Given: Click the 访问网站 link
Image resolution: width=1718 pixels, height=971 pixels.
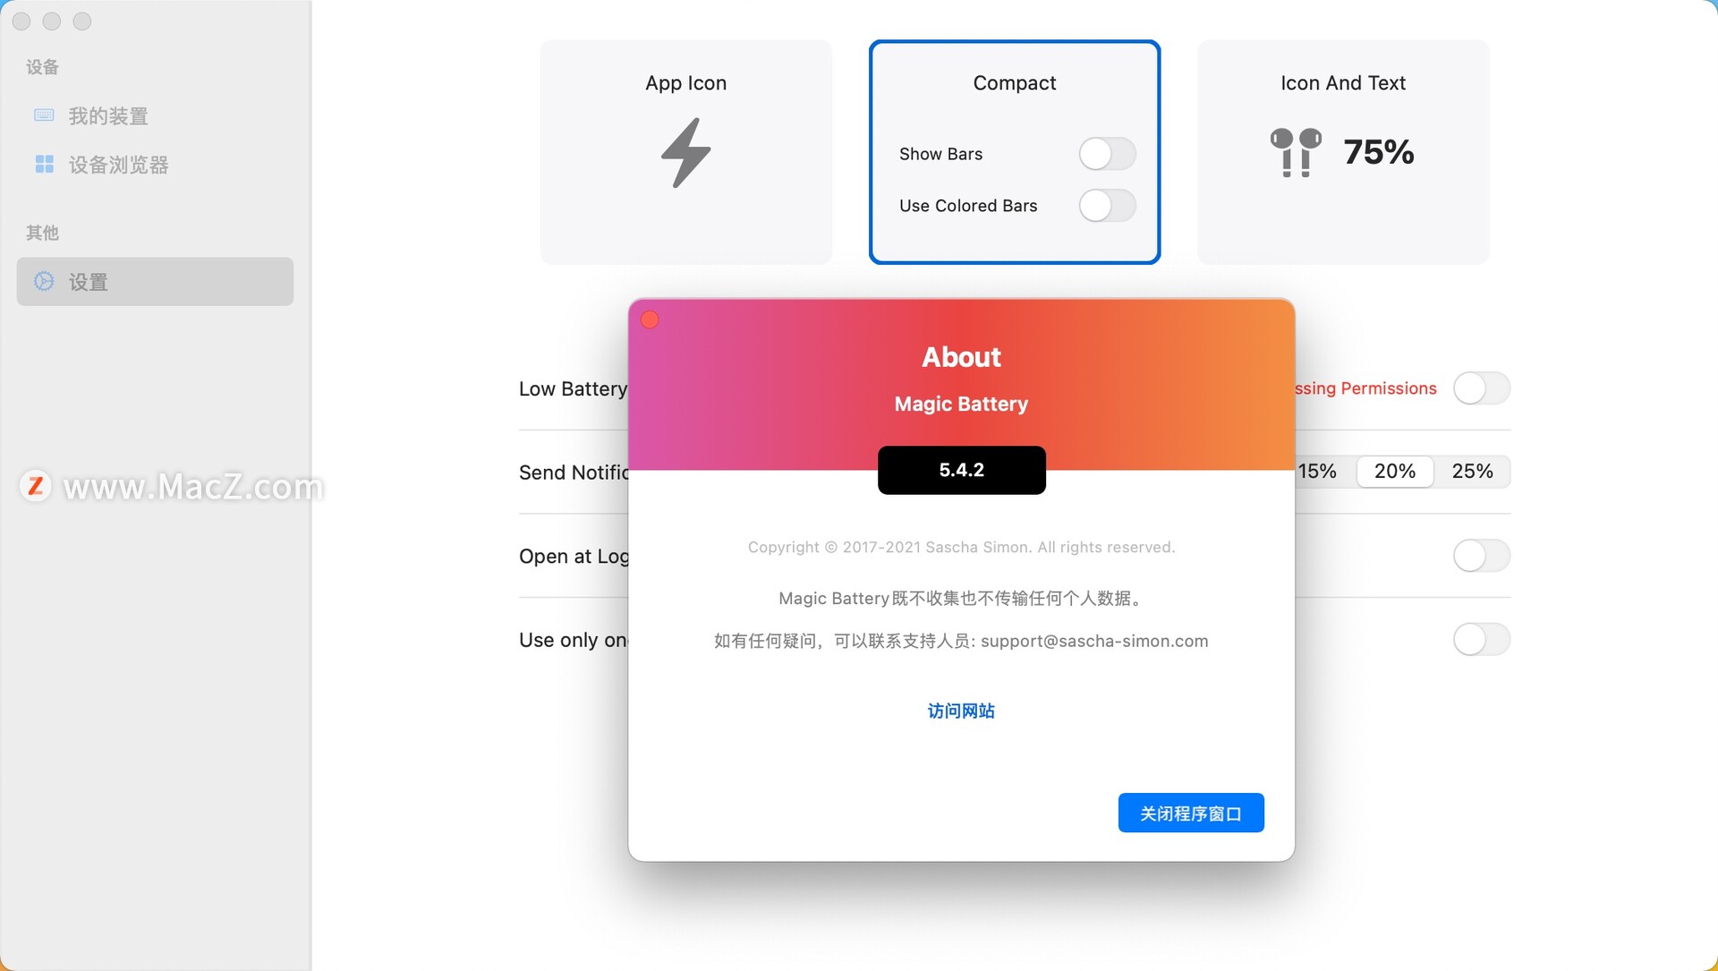Looking at the screenshot, I should click(x=960, y=711).
